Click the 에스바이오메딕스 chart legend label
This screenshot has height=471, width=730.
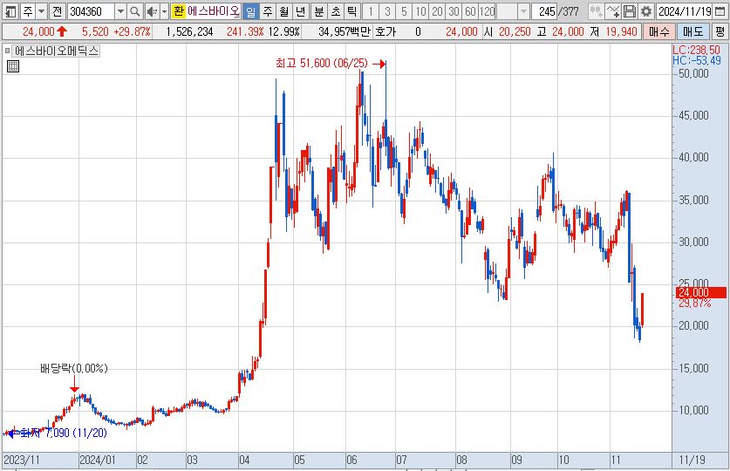pyautogui.click(x=57, y=51)
